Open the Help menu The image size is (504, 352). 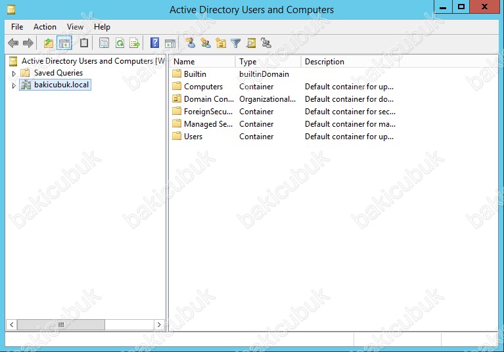[x=102, y=27]
